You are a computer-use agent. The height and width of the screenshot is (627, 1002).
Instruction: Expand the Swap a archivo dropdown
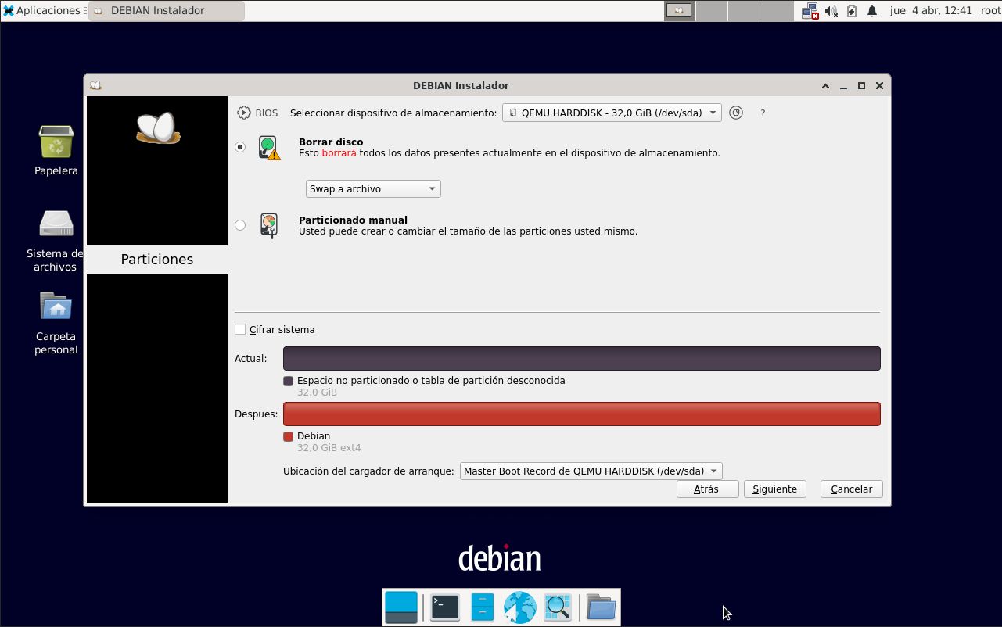[x=372, y=188]
